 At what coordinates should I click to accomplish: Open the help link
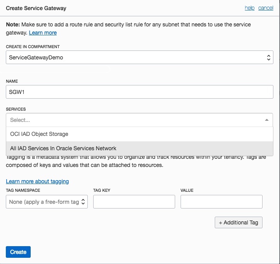[249, 8]
